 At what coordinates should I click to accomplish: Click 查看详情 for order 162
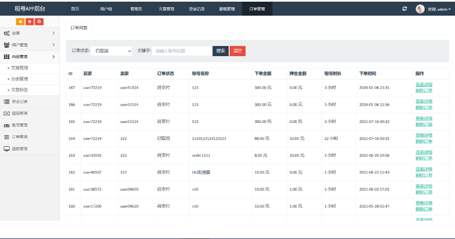click(x=424, y=170)
